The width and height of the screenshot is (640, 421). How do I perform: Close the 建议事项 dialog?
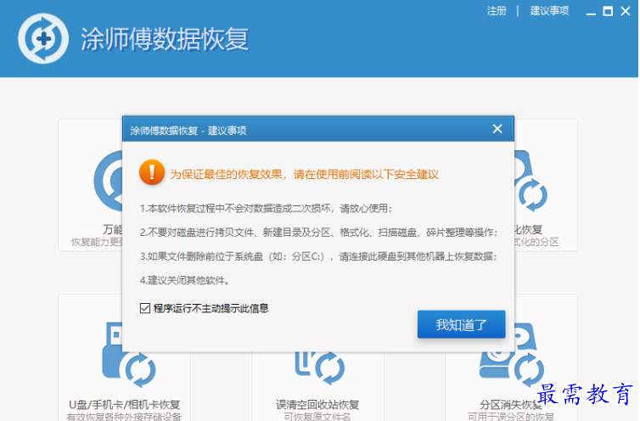pos(497,129)
